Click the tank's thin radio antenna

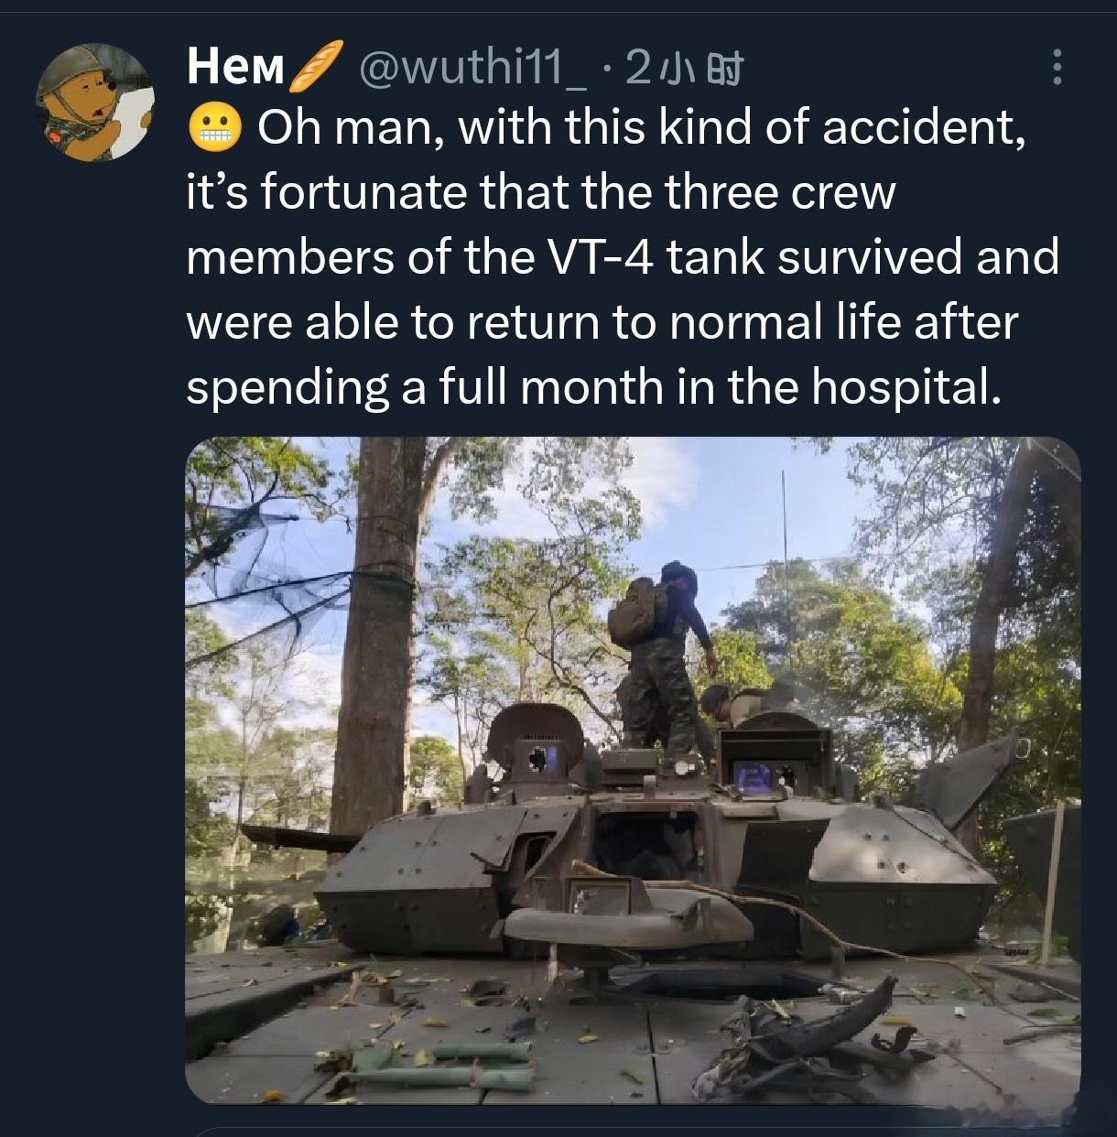tap(784, 586)
